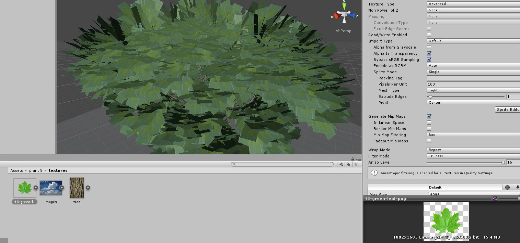The width and height of the screenshot is (520, 243).
Task: Click the Pixels Per Unit field showing 100
Action: [x=473, y=84]
